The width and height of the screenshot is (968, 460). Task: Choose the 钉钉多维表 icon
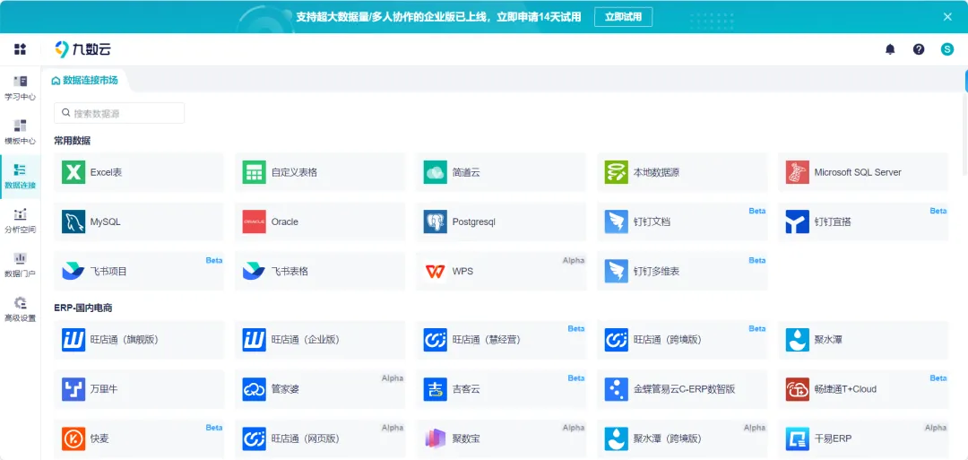click(616, 271)
